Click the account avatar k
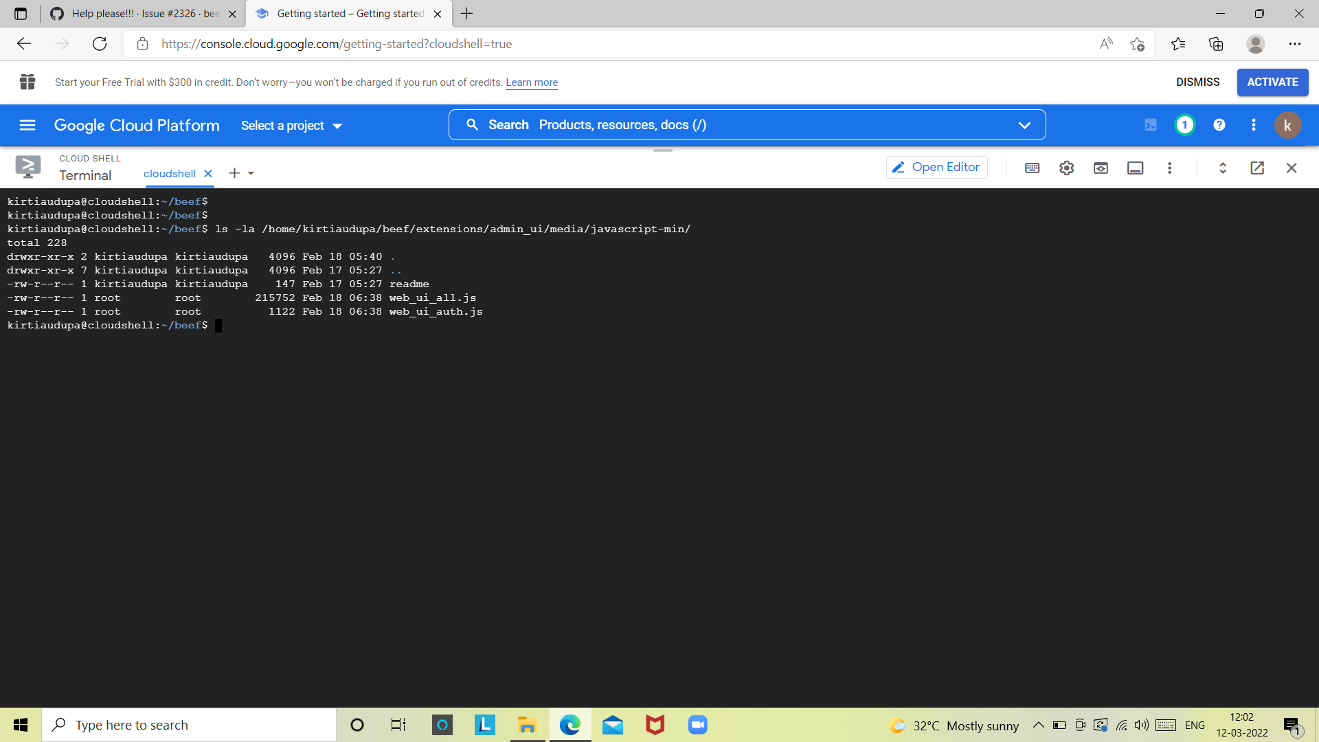The image size is (1319, 742). click(x=1288, y=125)
